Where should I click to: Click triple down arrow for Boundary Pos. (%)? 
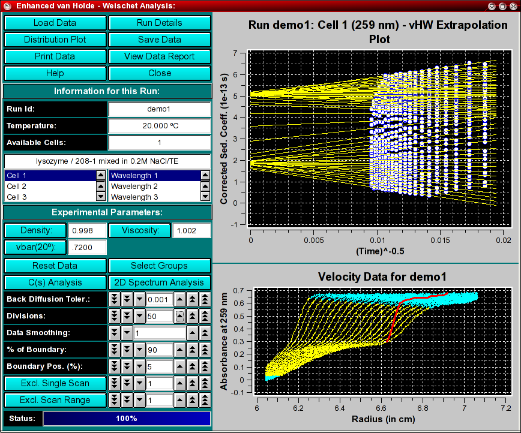(x=114, y=366)
